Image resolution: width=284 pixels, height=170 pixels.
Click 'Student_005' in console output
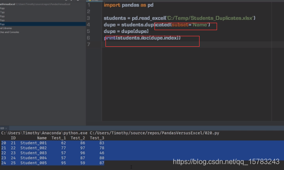click(x=34, y=163)
